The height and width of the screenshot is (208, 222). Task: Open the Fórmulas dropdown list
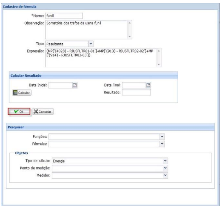click(x=162, y=144)
